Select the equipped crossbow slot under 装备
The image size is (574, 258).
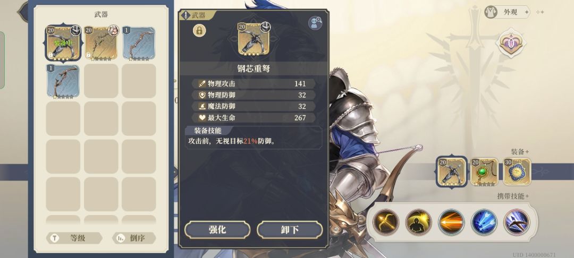point(452,172)
